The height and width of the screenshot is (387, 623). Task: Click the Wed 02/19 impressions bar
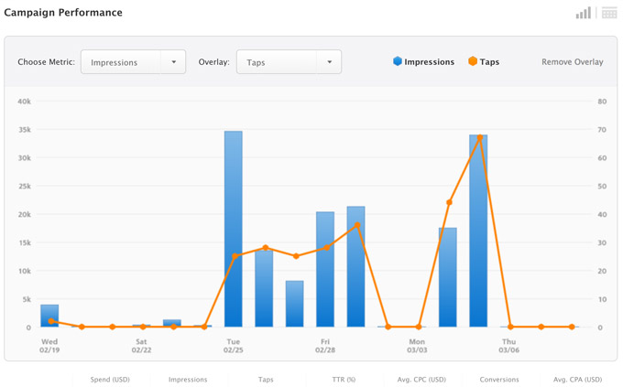click(x=49, y=316)
